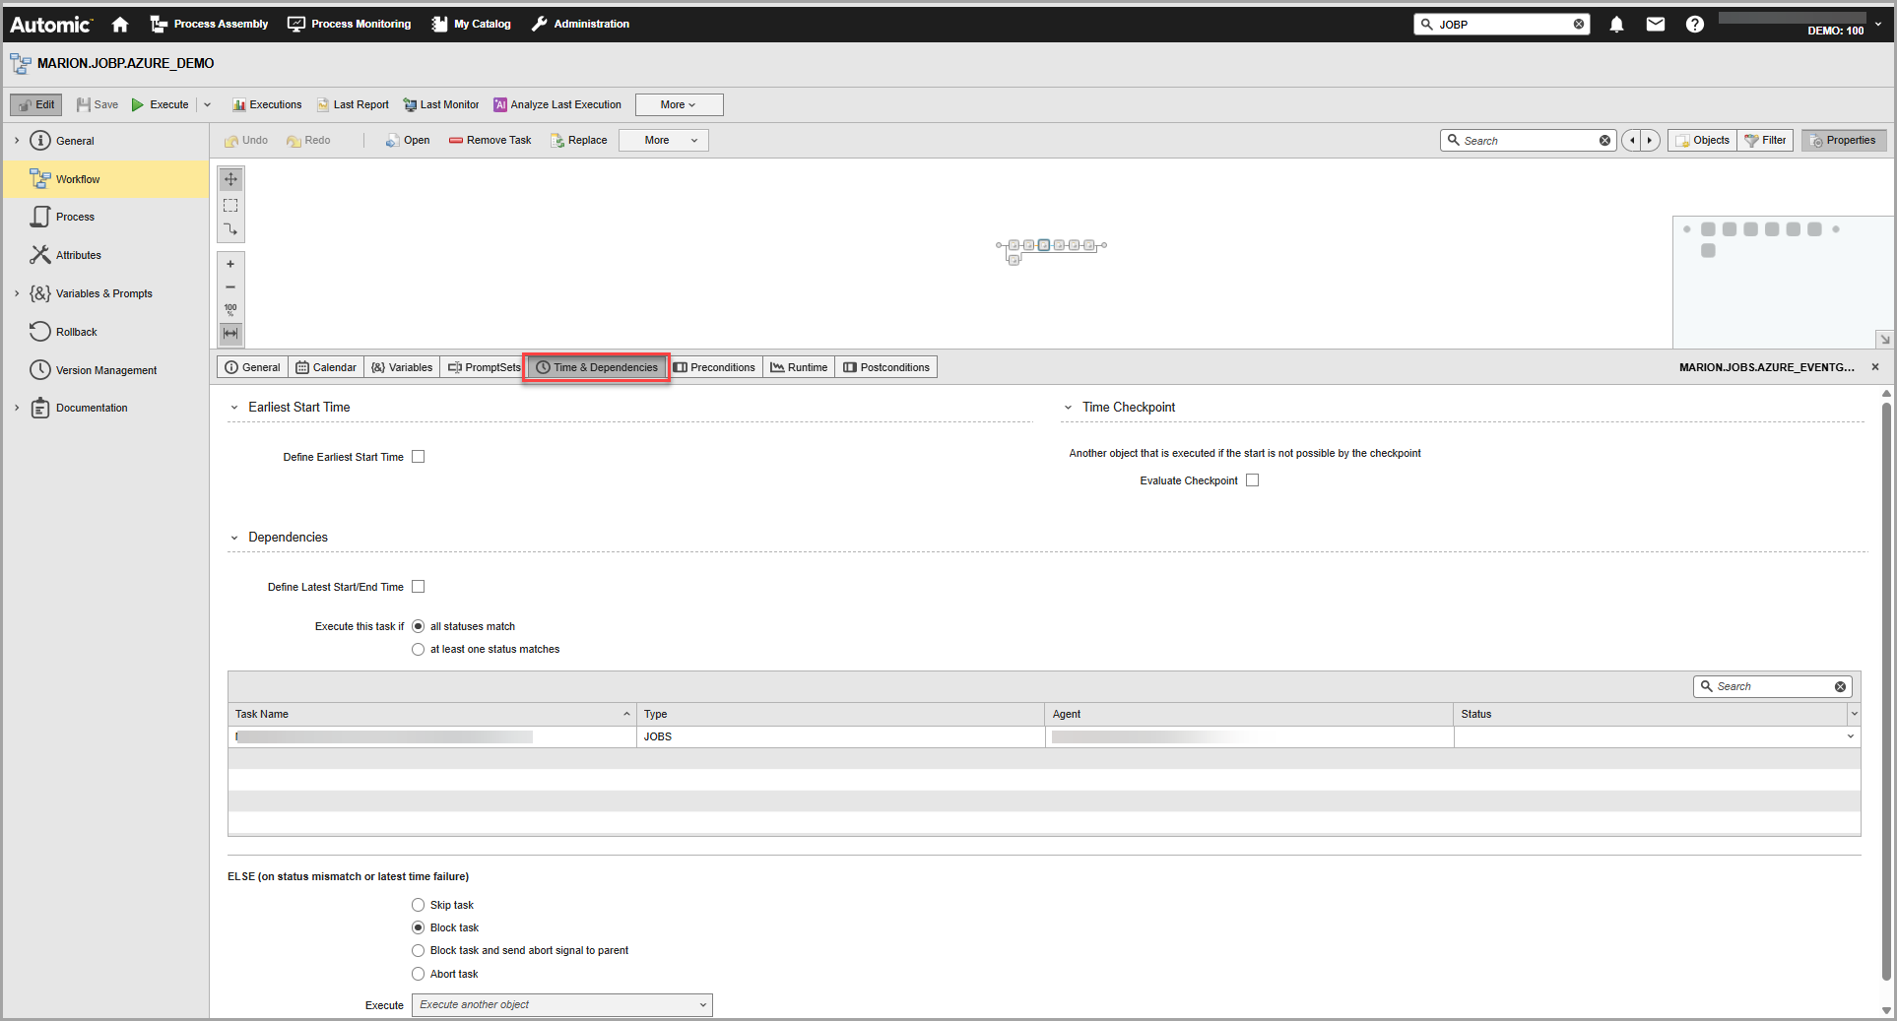1897x1021 pixels.
Task: Enable Define Earliest Start Time checkbox
Action: point(418,457)
